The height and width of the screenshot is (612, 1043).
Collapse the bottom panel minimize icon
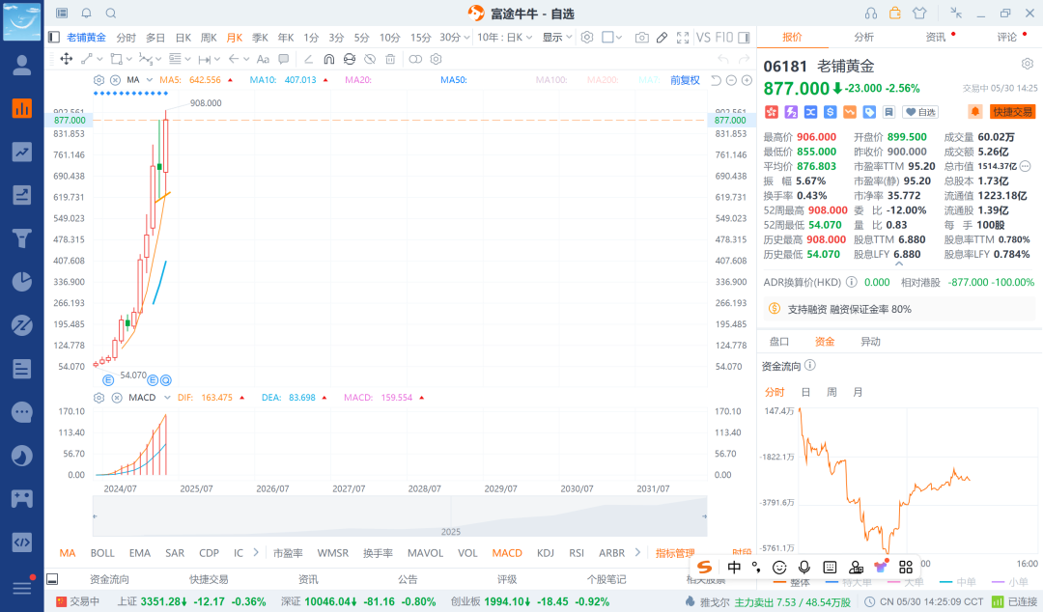[x=52, y=579]
